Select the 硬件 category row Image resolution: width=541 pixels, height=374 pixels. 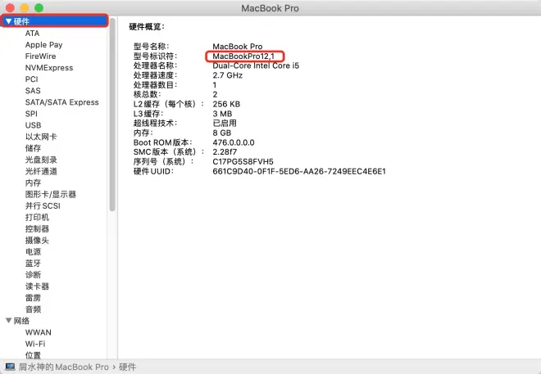coord(55,21)
